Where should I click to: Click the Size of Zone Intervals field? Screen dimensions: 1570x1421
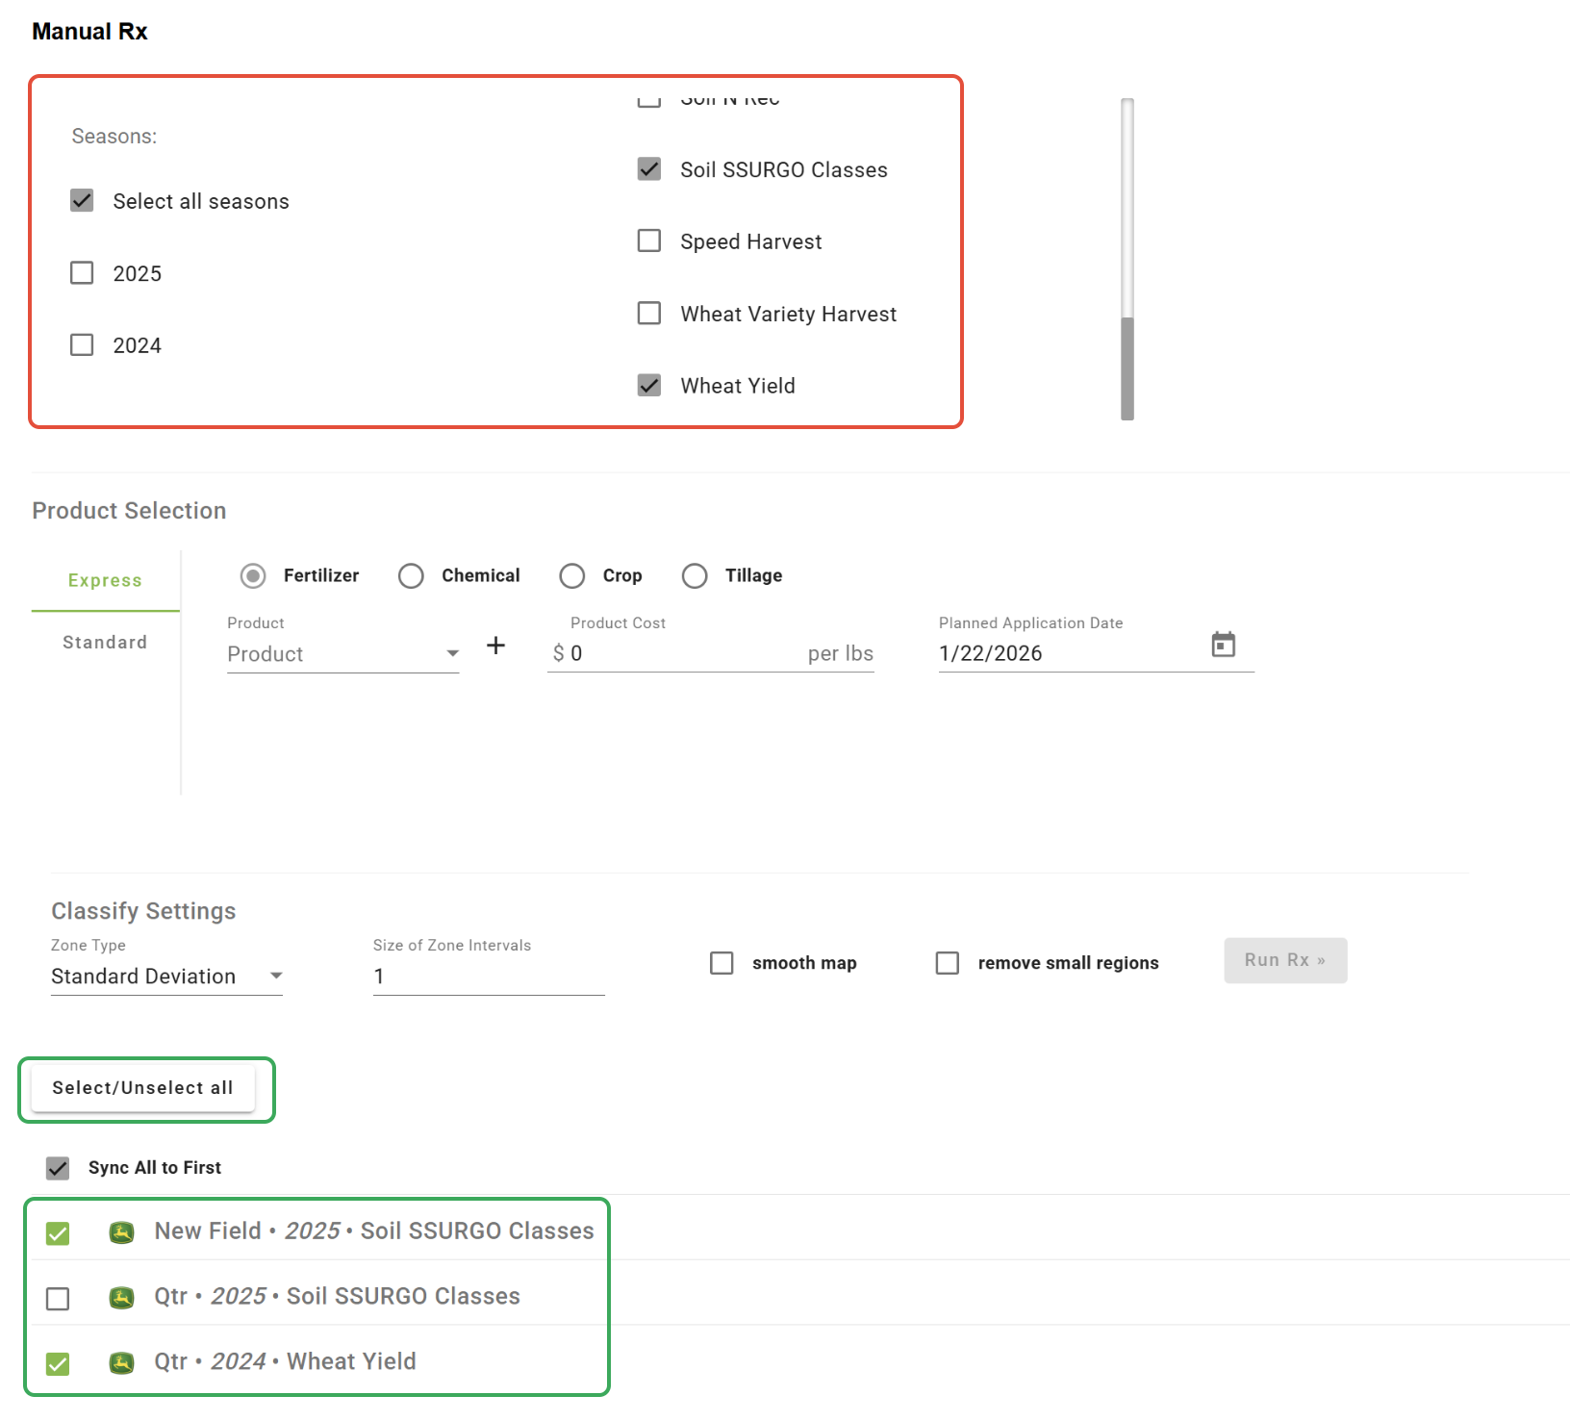pos(489,977)
